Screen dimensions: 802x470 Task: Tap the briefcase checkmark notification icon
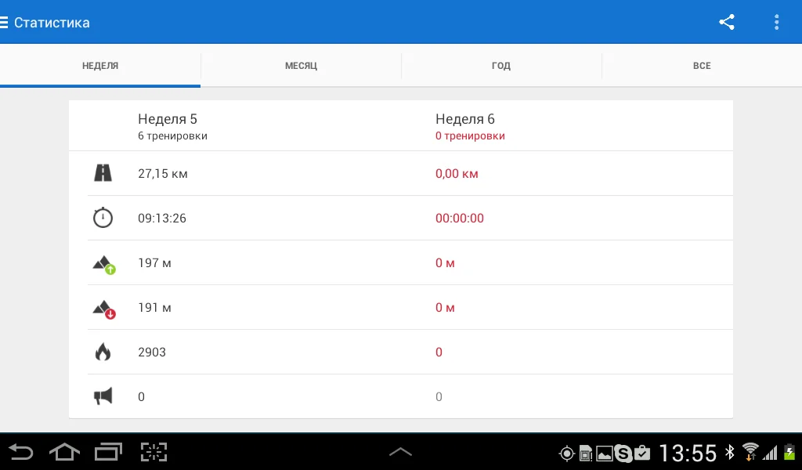pos(642,453)
